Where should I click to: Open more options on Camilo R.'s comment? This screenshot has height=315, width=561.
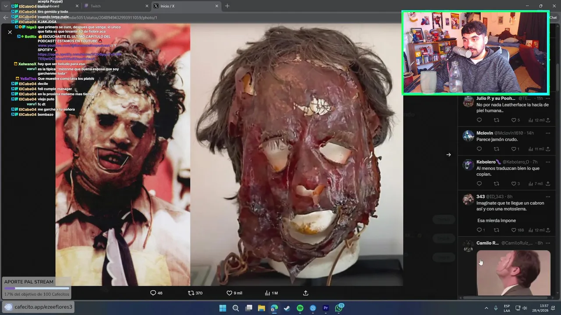[548, 243]
